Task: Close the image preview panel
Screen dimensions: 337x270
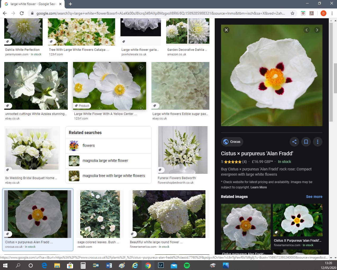Action: tap(226, 30)
